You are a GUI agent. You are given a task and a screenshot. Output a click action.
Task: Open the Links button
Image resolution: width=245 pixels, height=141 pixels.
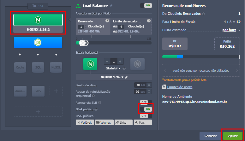coord(123,123)
